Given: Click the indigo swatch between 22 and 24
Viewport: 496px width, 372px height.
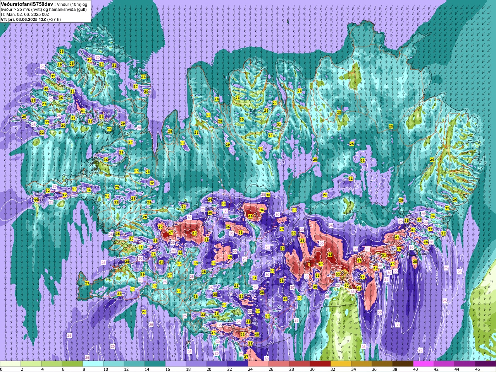Looking at the screenshot, I should 238,364.
